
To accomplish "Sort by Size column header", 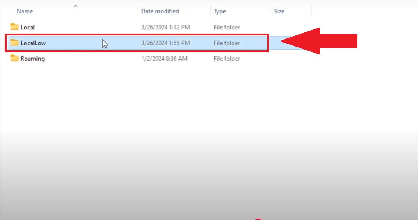I will (279, 11).
